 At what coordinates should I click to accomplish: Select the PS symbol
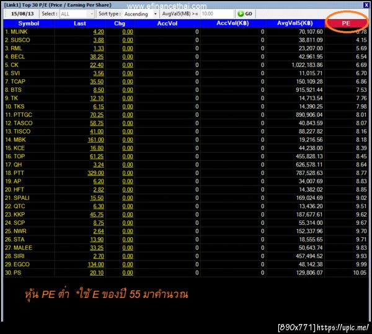[x=17, y=273]
